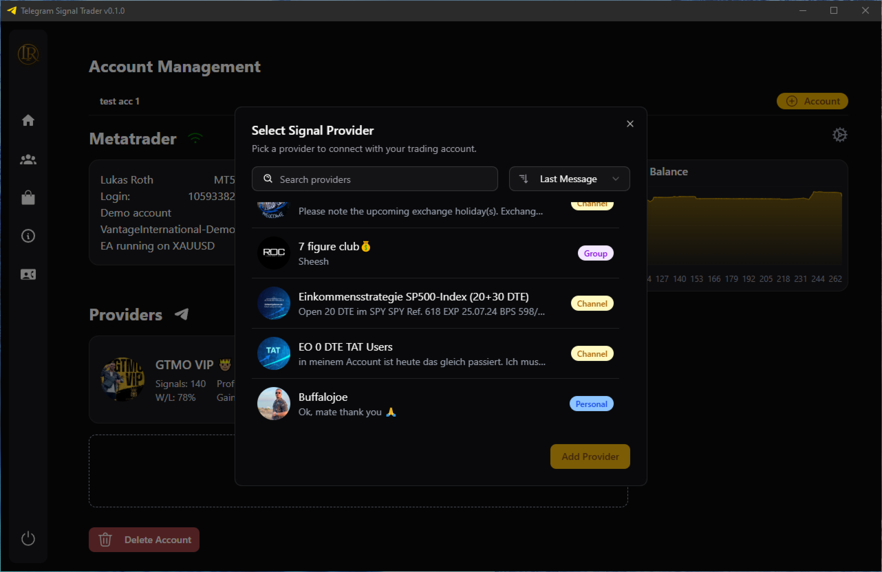Click the add Account button
This screenshot has width=882, height=572.
pyautogui.click(x=813, y=101)
